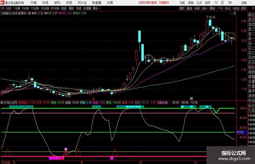Switch to 分时 period tab
255x164 pixels.
click(9, 8)
